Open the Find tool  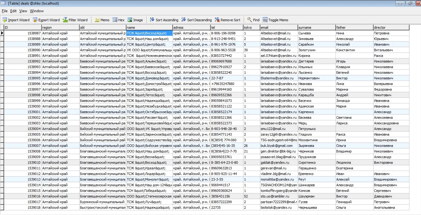[253, 20]
